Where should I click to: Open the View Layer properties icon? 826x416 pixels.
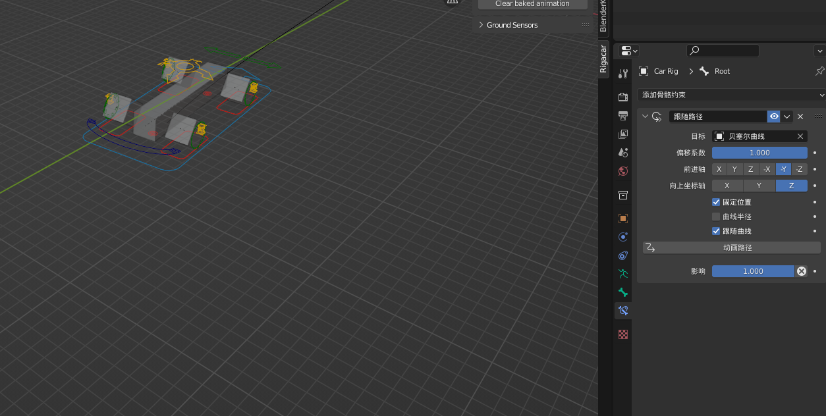click(622, 134)
